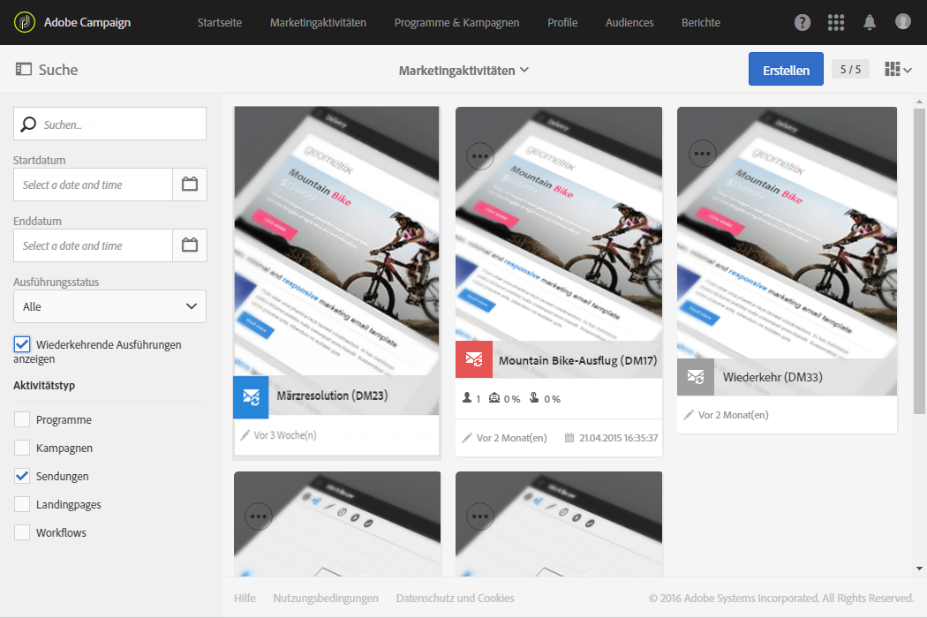Uncheck Wiederkehrende Ausführungen anzeigen checkbox

tap(22, 344)
